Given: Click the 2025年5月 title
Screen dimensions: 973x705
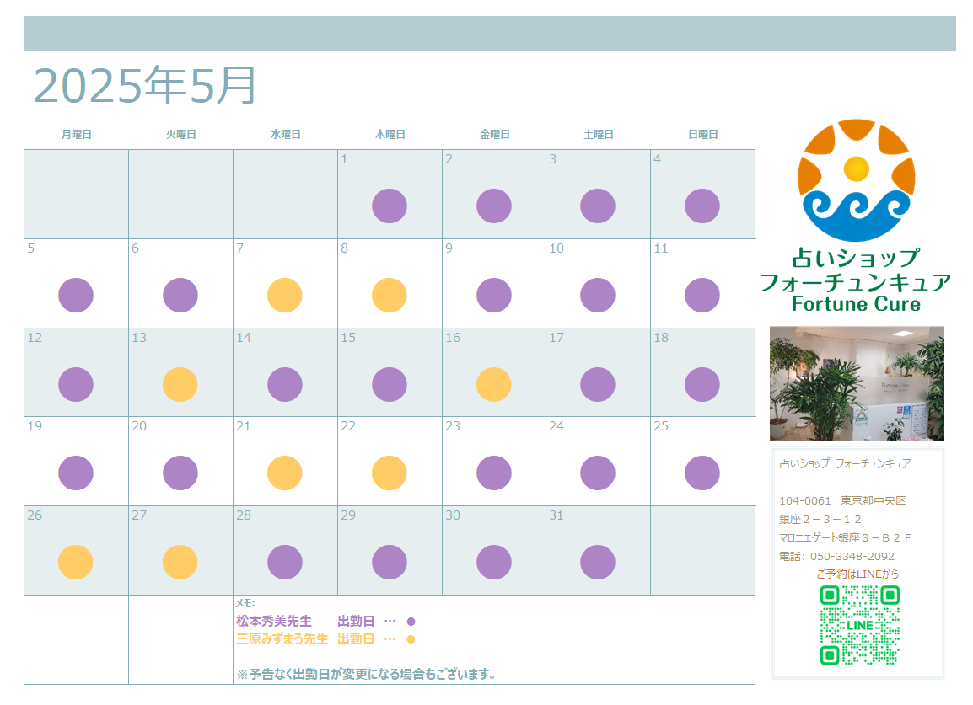Looking at the screenshot, I should (x=145, y=85).
